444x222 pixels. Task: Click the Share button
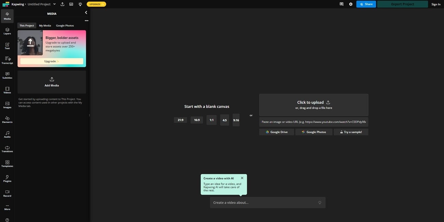click(366, 4)
